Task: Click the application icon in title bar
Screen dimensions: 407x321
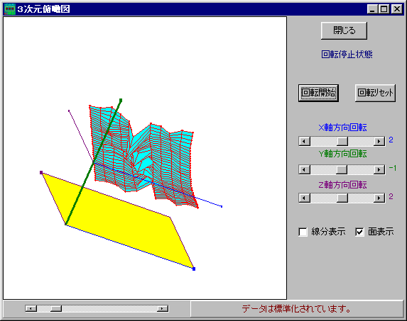Action: click(x=10, y=9)
